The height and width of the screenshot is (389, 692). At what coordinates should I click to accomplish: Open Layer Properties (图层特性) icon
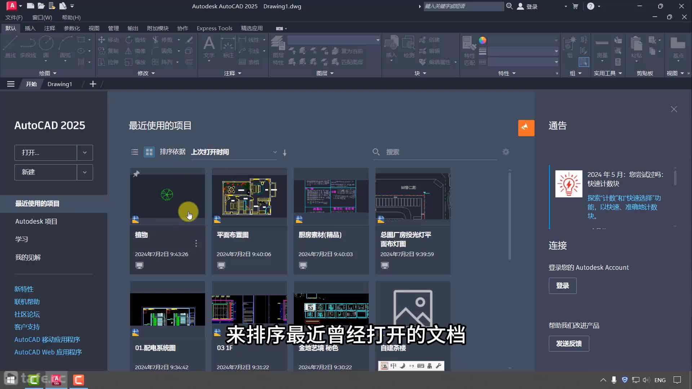(278, 50)
